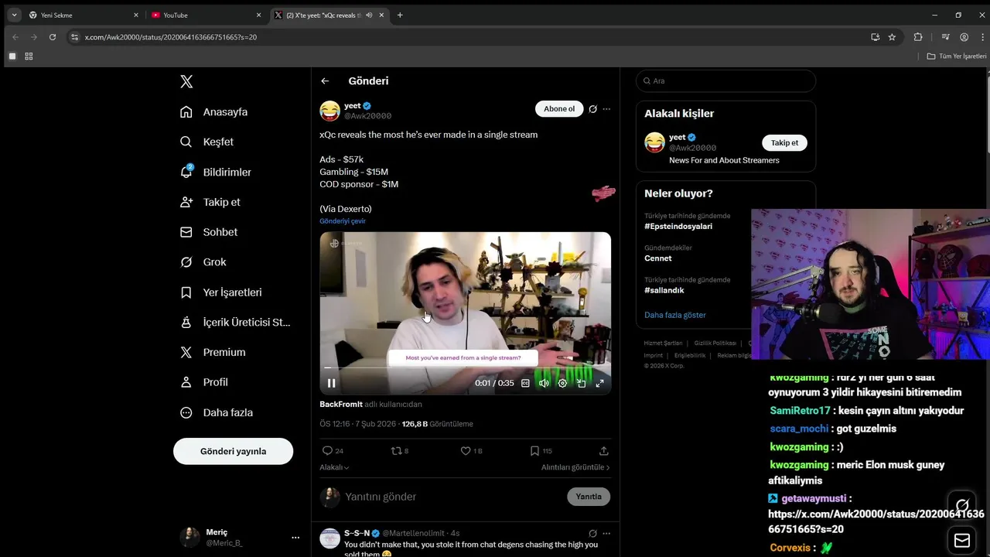Image resolution: width=990 pixels, height=557 pixels.
Task: Open Yer İşaretleri bookmarks
Action: [221, 292]
